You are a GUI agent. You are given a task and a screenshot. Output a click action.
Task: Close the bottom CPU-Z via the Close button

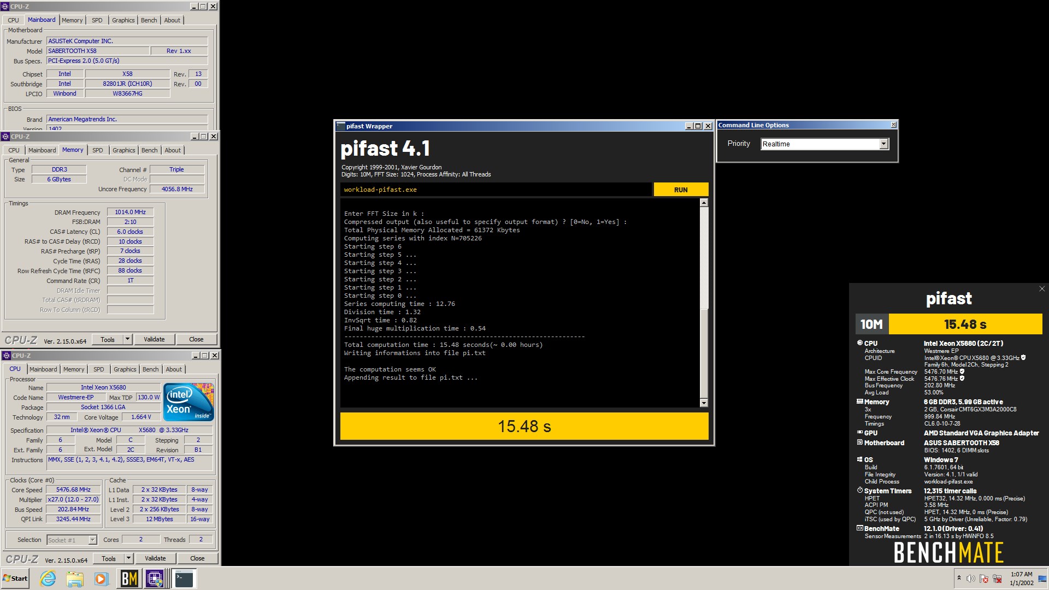pyautogui.click(x=197, y=558)
